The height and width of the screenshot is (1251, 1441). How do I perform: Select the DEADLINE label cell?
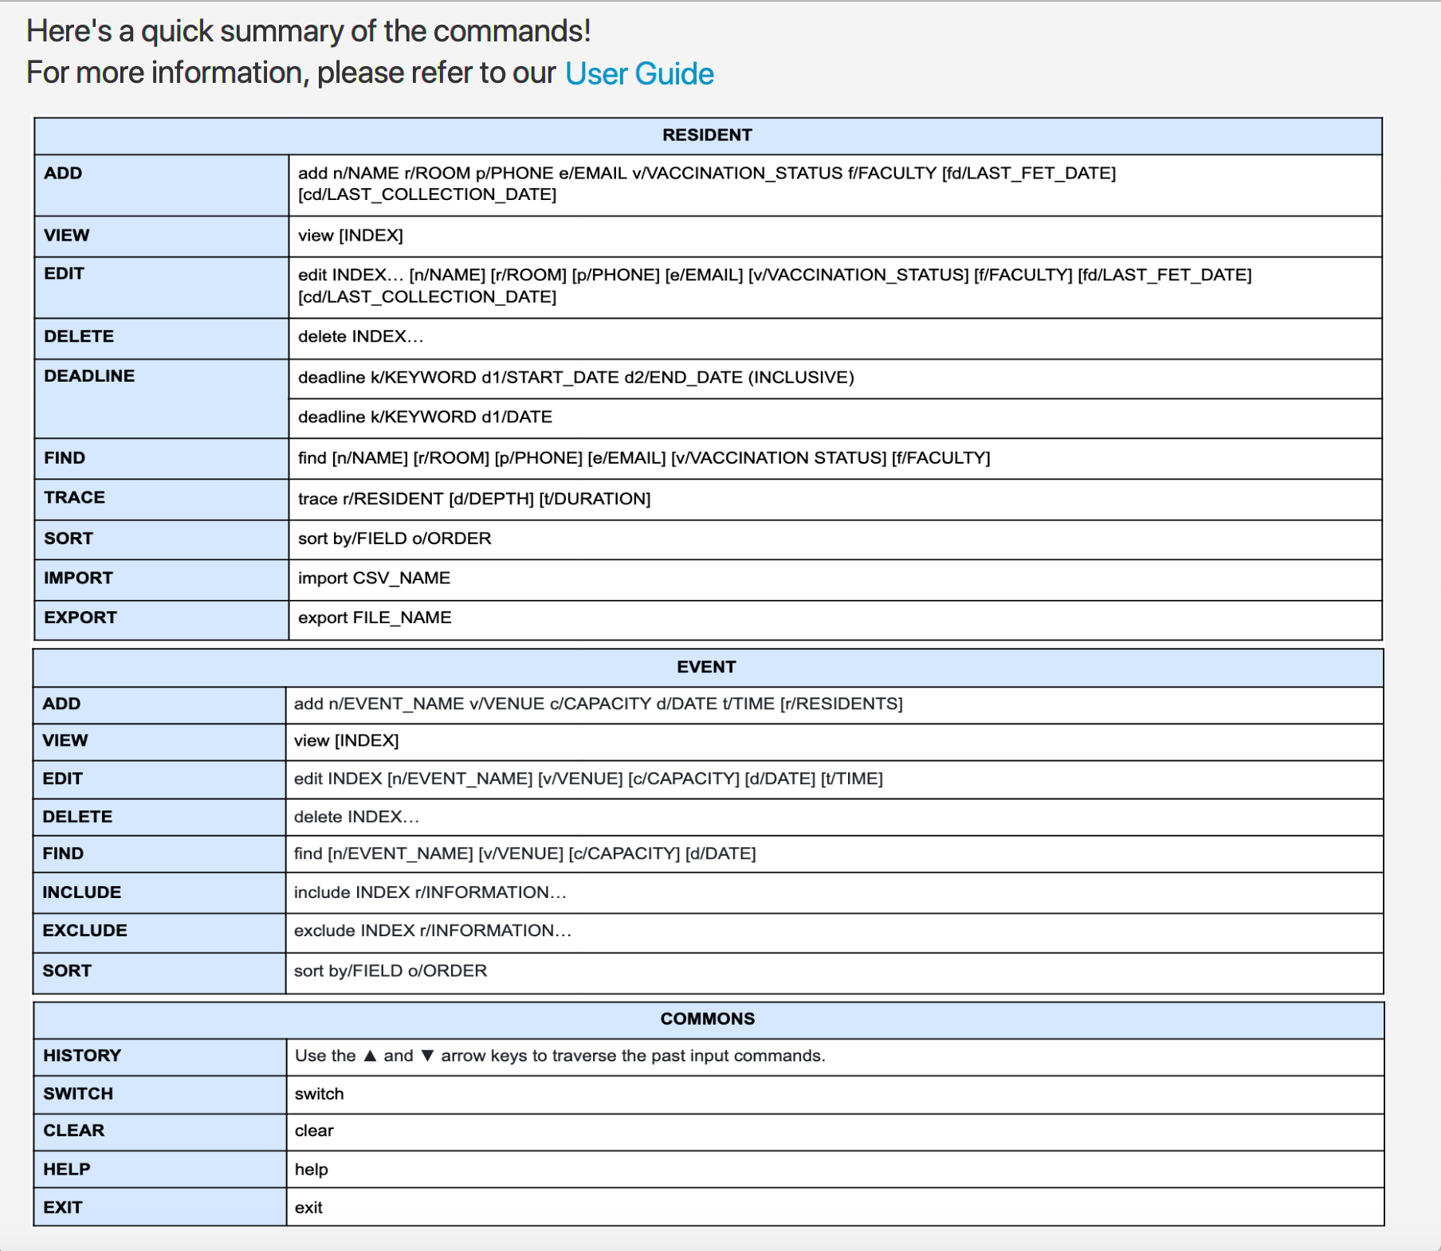161,398
